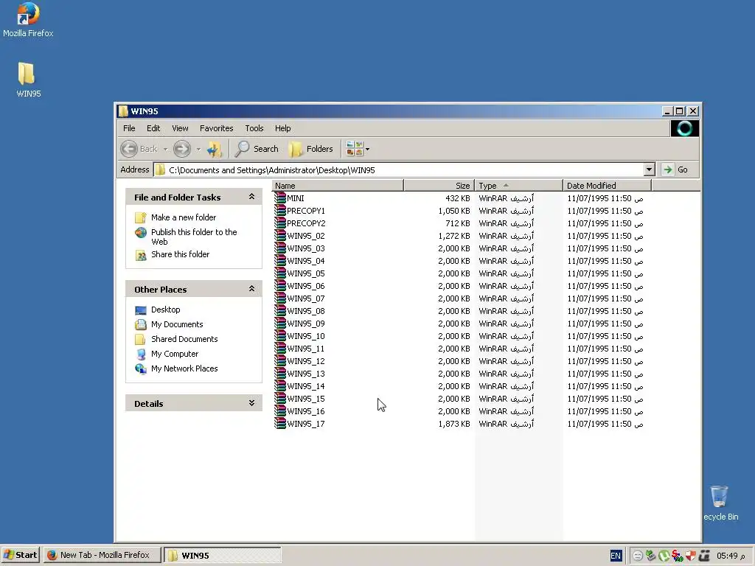
Task: Expand the Details panel
Action: 251,403
